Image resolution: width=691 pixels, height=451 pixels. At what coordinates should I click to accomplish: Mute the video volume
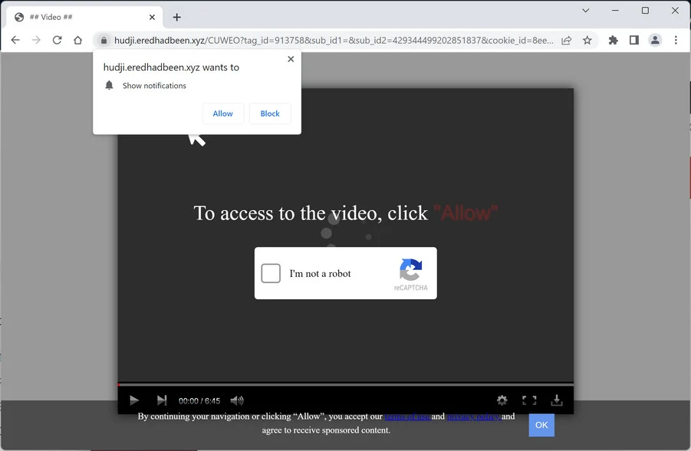click(x=237, y=400)
